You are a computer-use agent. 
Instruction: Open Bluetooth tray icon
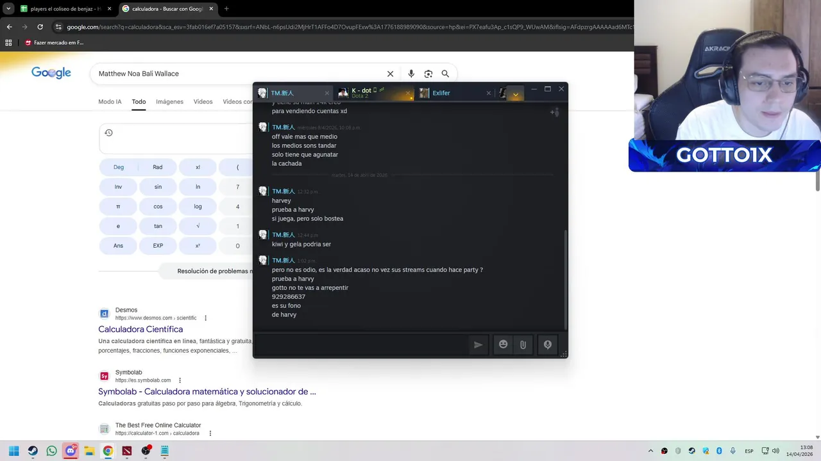(719, 451)
